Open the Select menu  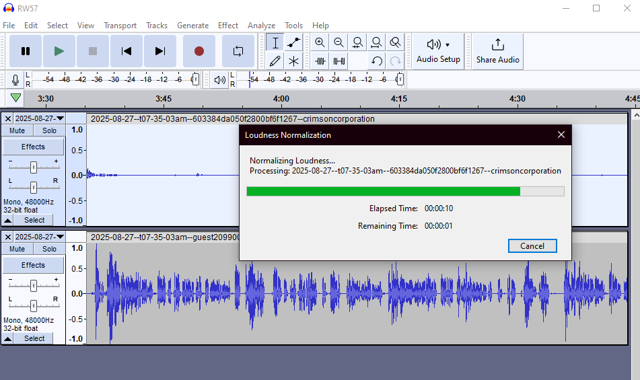pyautogui.click(x=57, y=26)
